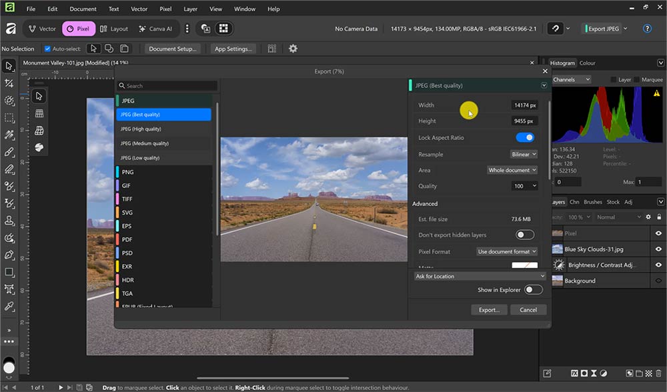Pick the Colour Picker tool
667x392 pixels.
9,306
